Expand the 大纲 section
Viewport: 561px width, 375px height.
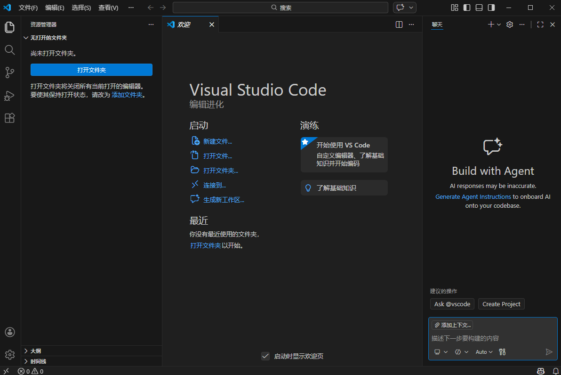[x=91, y=351]
